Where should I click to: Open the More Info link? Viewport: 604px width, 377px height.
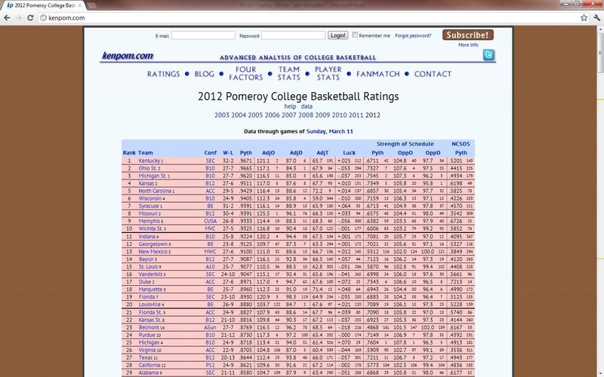pos(468,44)
